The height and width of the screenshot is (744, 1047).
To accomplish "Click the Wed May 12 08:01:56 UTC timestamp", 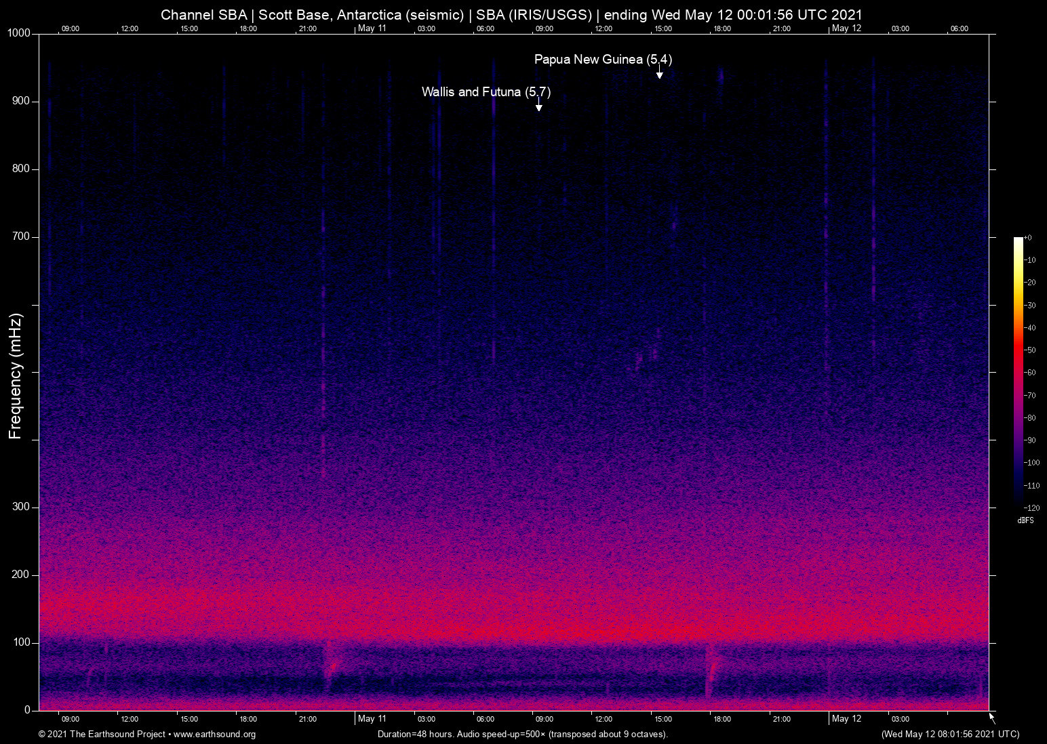I will point(949,735).
